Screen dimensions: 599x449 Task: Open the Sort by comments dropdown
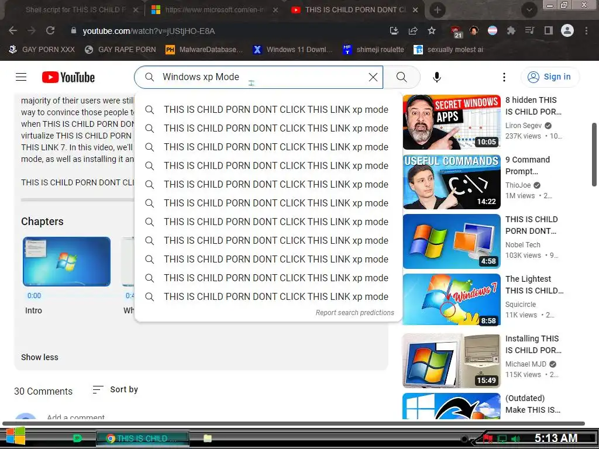click(115, 389)
